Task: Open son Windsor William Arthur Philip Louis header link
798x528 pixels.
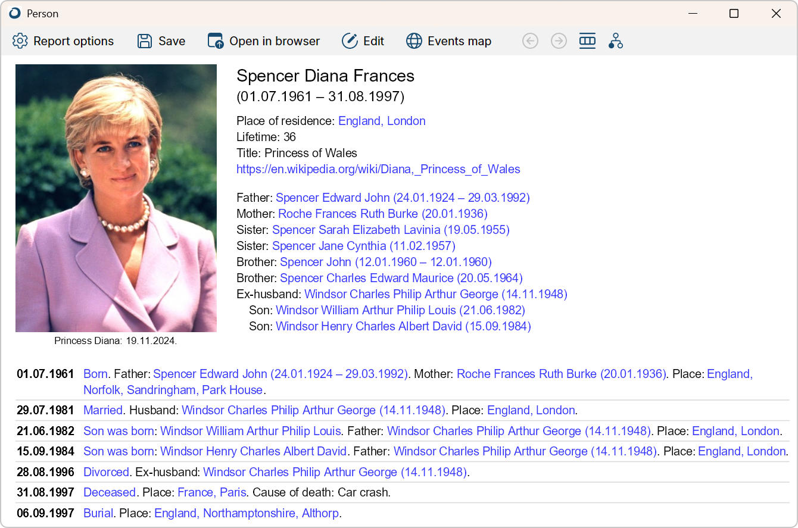Action: tap(400, 310)
